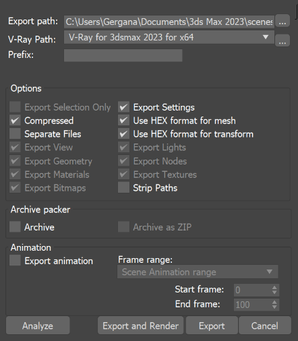Focus the Prefix text field
Screen dimensions: 298x341
123,55
